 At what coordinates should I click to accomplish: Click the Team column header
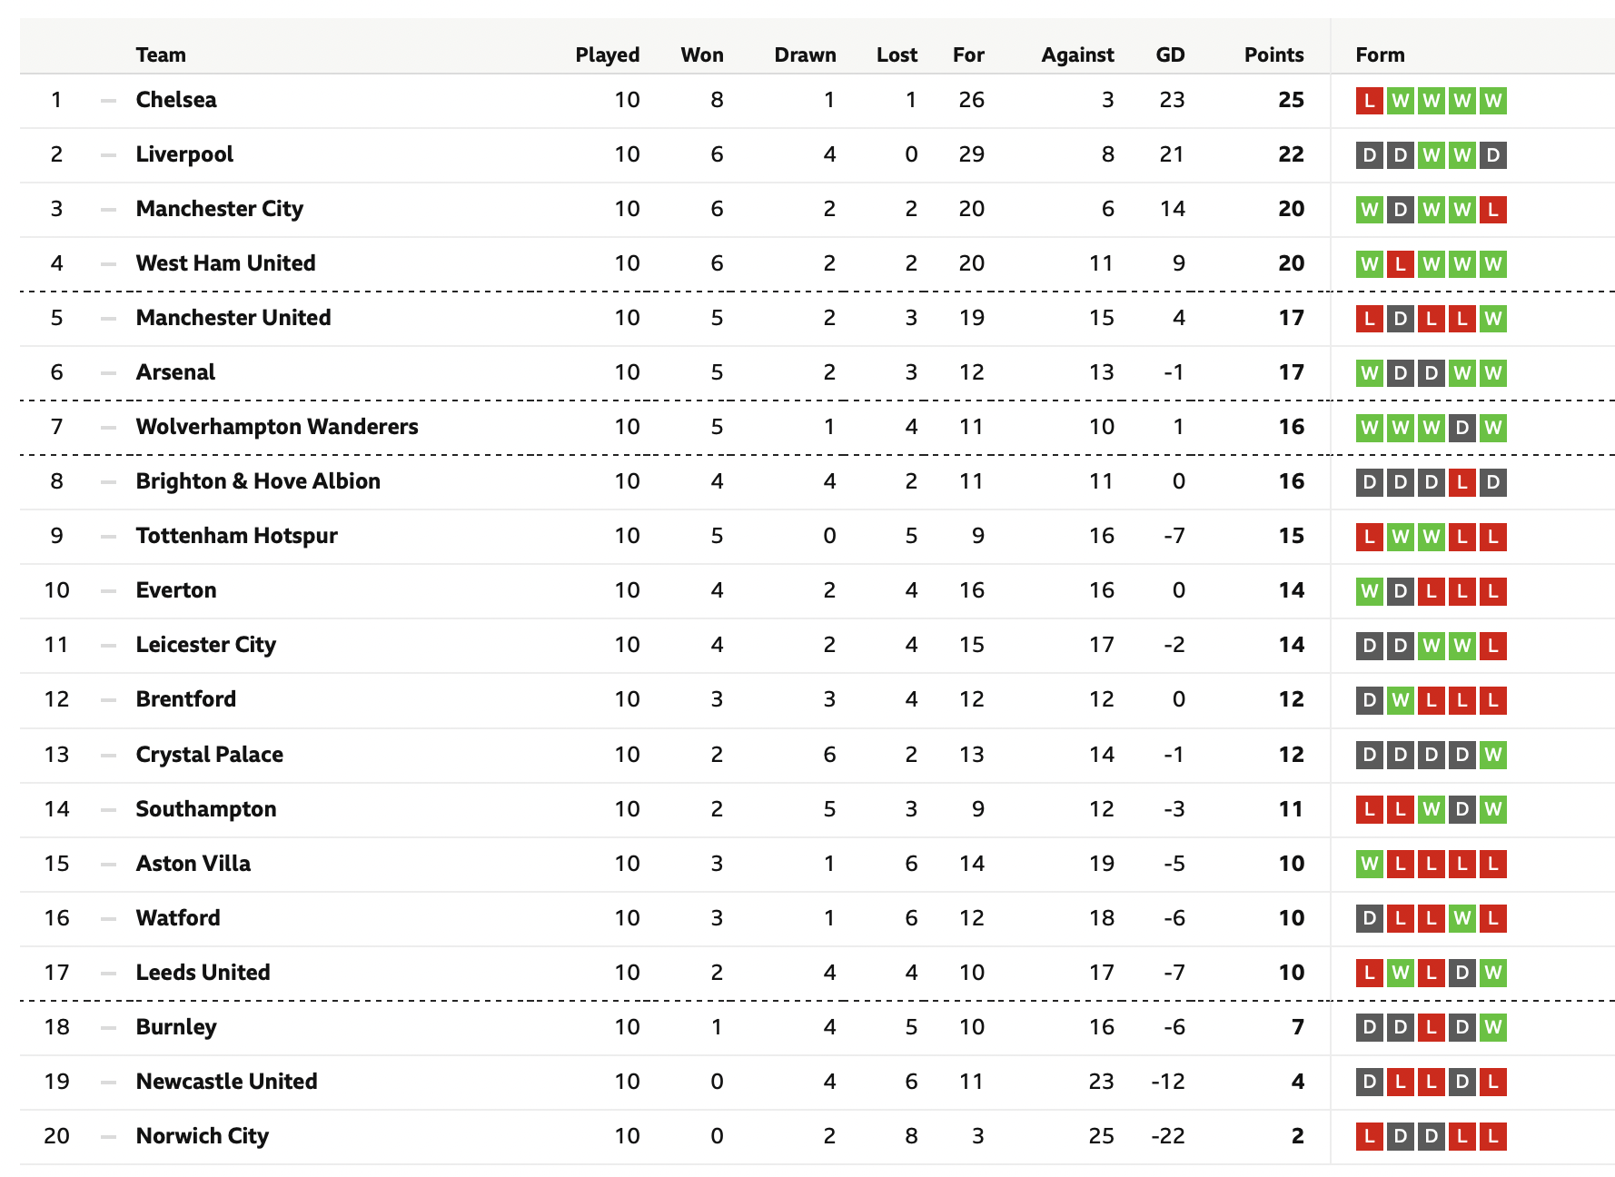(x=161, y=54)
